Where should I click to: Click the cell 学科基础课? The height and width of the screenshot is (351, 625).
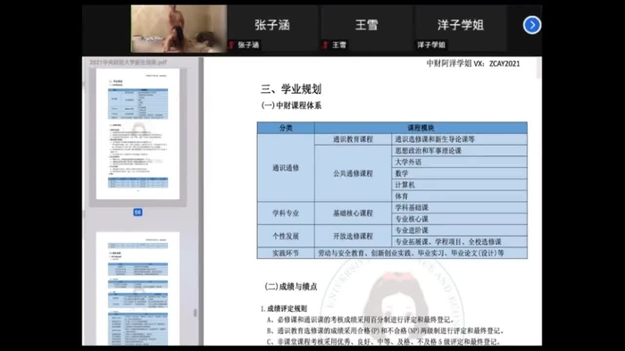[459, 207]
